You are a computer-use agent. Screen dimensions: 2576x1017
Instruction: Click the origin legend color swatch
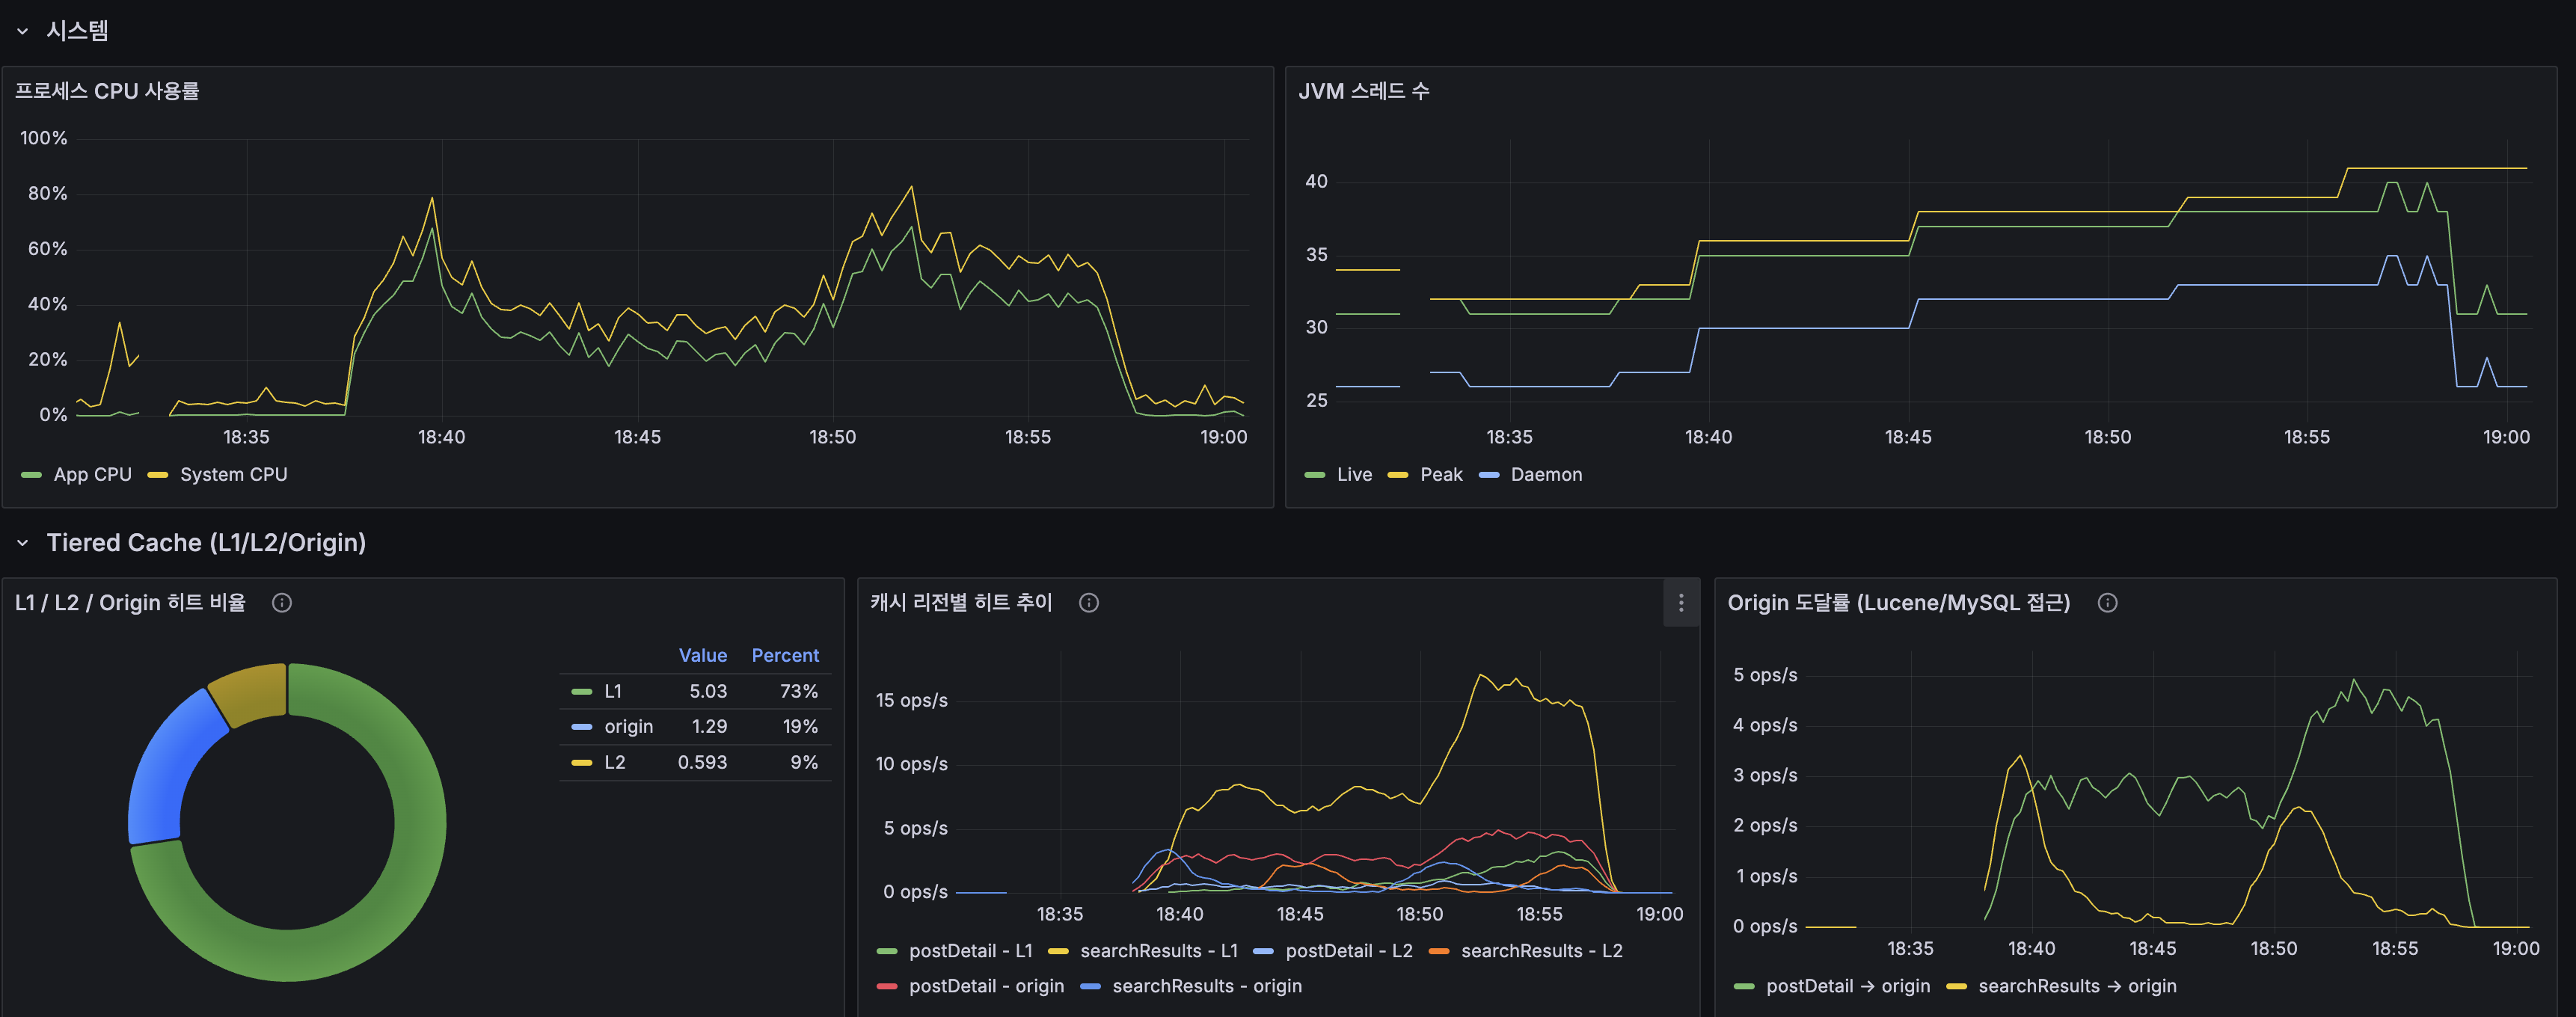tap(581, 727)
